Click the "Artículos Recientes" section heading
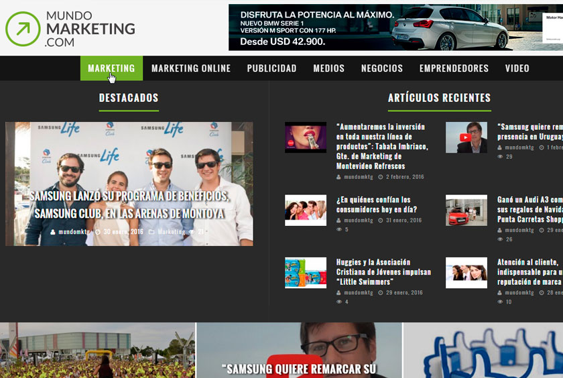Image resolution: width=563 pixels, height=378 pixels. pos(439,98)
